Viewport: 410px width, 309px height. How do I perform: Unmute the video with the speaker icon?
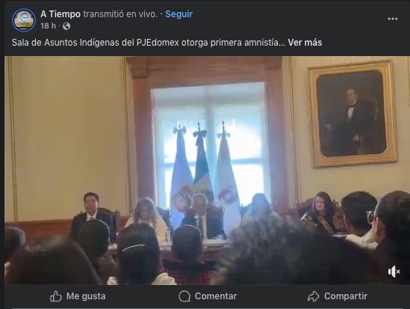pos(394,272)
